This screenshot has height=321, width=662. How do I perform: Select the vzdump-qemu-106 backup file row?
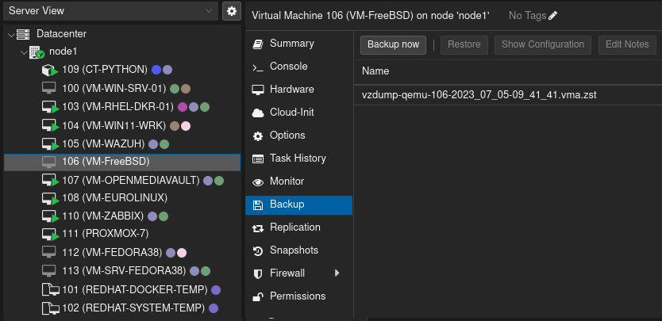tap(479, 95)
